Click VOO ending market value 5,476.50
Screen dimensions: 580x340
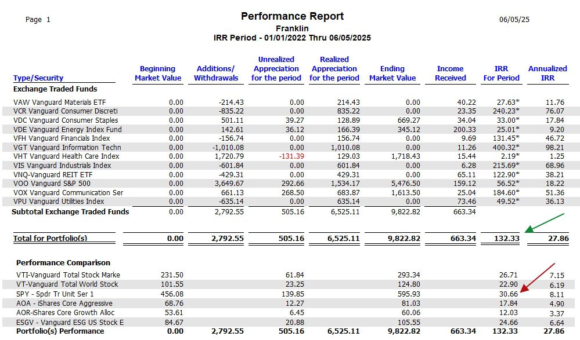coord(406,184)
